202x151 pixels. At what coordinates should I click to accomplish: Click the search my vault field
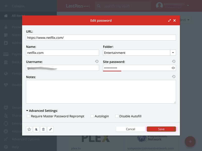click(123, 6)
